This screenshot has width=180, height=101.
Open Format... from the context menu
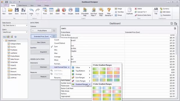tap(60, 64)
